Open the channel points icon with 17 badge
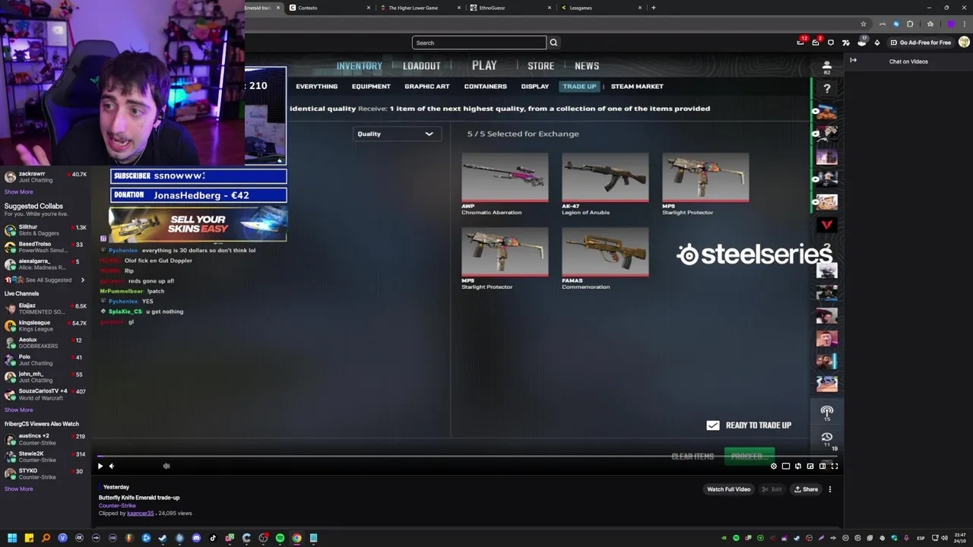973x547 pixels. [x=862, y=43]
